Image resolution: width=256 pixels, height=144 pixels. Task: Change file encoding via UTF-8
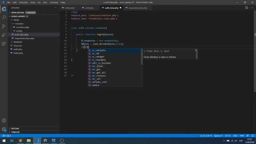click(x=228, y=136)
